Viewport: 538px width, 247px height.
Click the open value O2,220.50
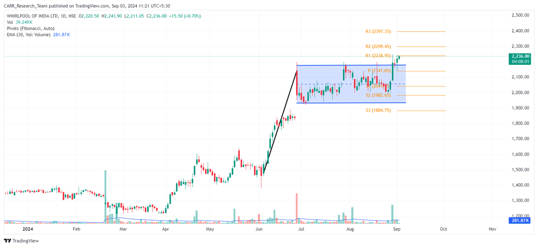(x=89, y=16)
